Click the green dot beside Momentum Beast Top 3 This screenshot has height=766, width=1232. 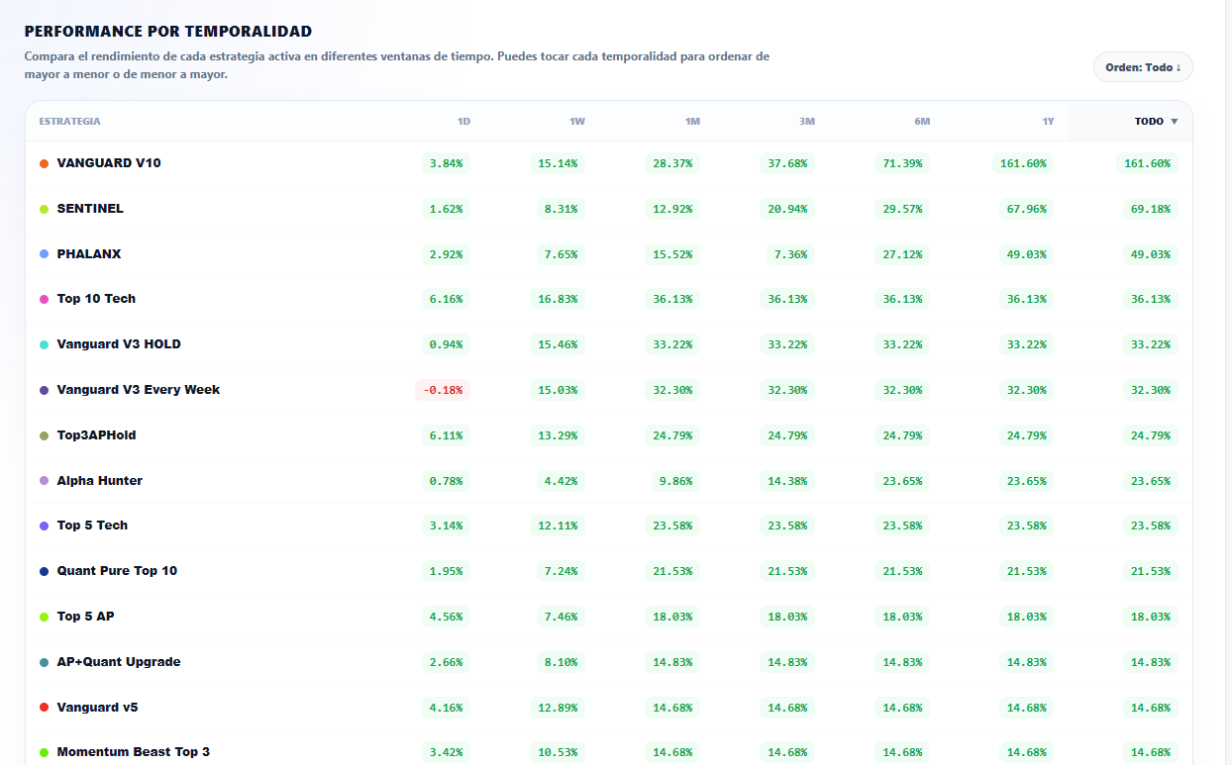point(44,752)
